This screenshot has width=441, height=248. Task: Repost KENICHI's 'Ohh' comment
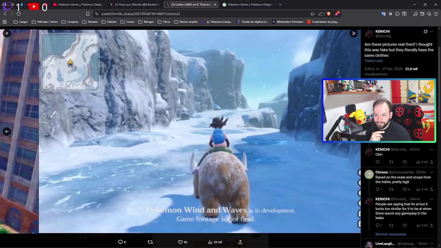tap(391, 162)
